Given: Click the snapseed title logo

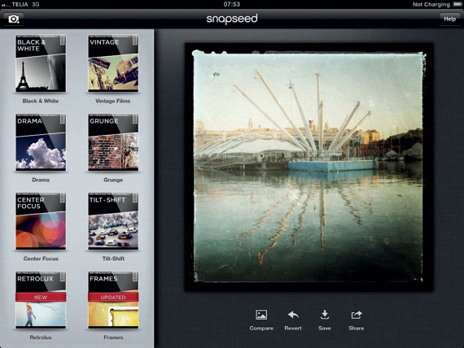Looking at the screenshot, I should tap(232, 19).
